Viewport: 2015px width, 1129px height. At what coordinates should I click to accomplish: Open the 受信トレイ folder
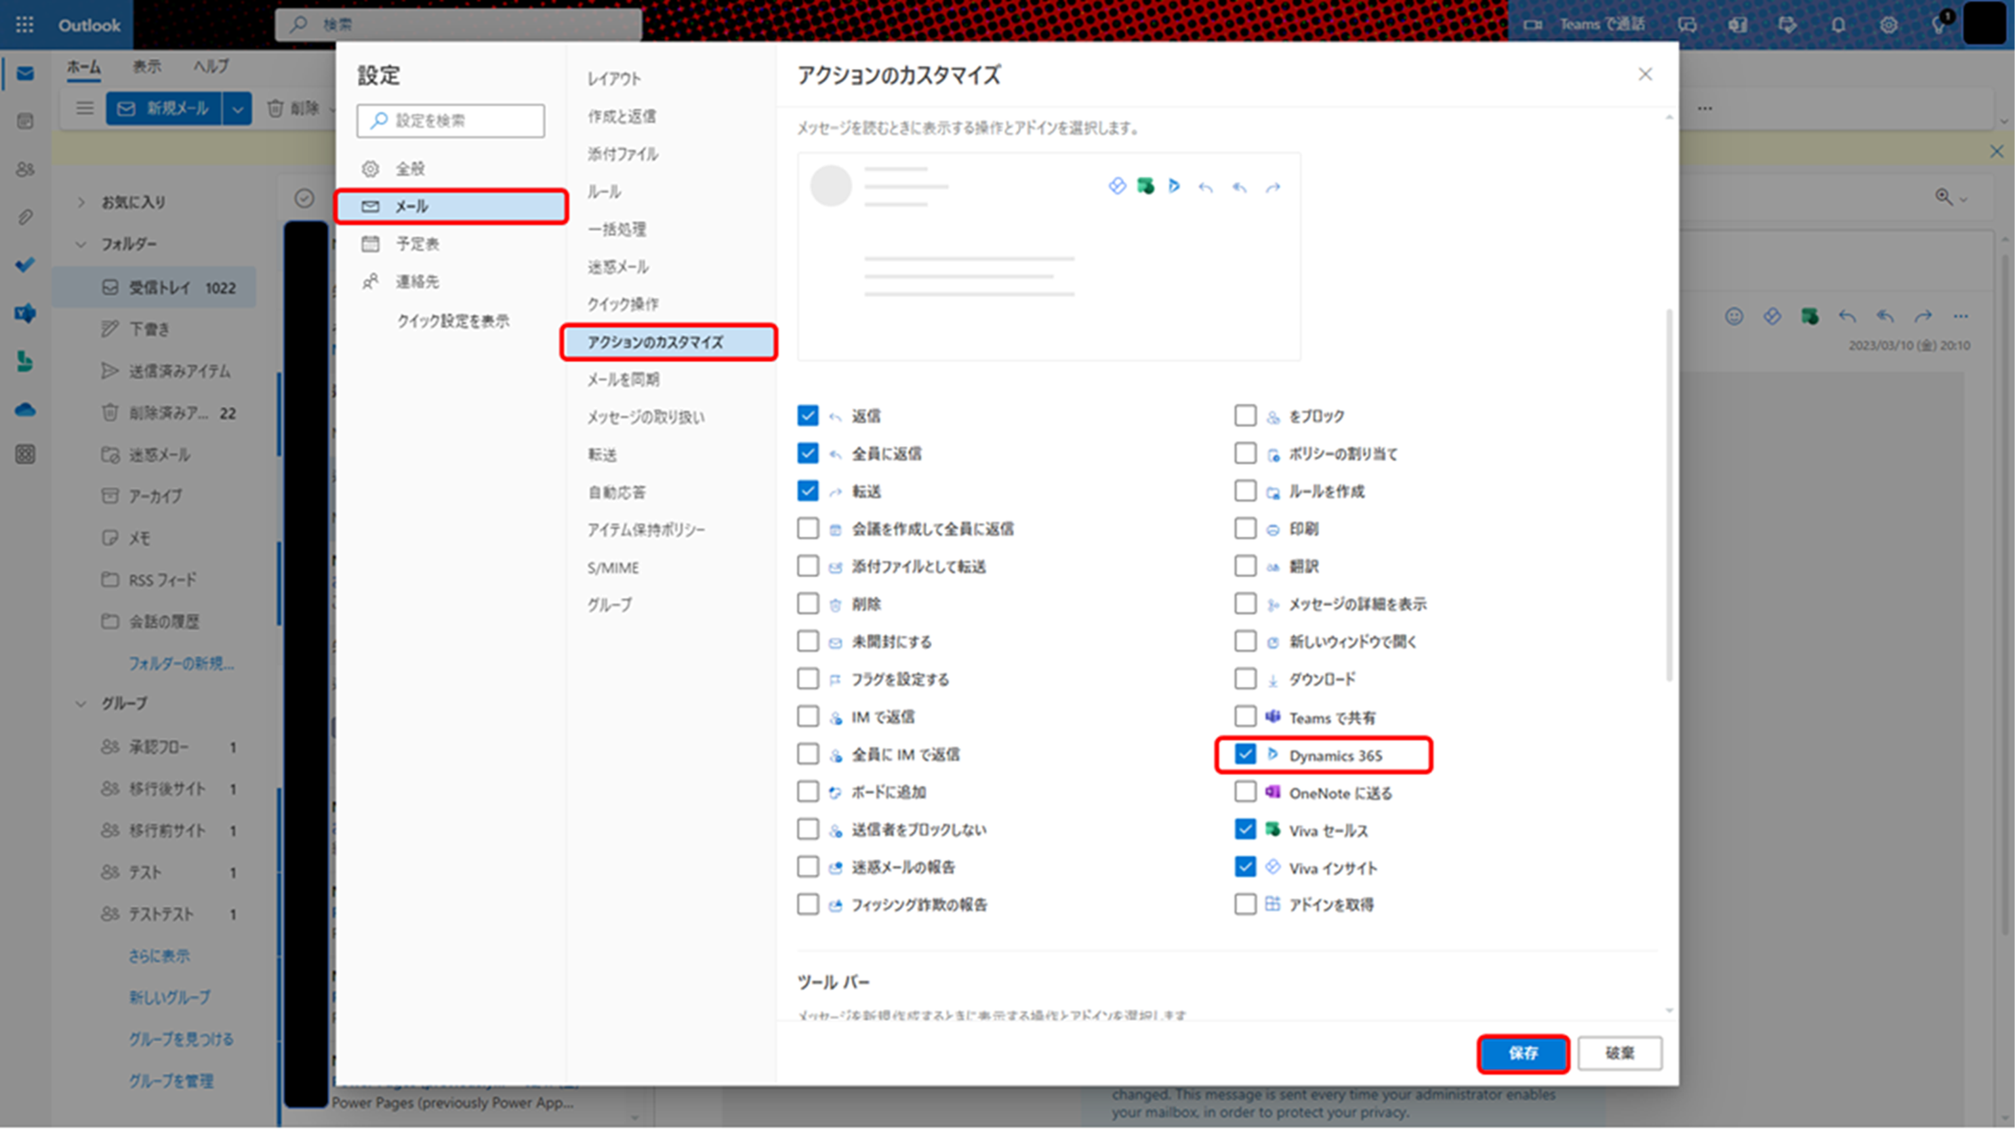point(154,288)
